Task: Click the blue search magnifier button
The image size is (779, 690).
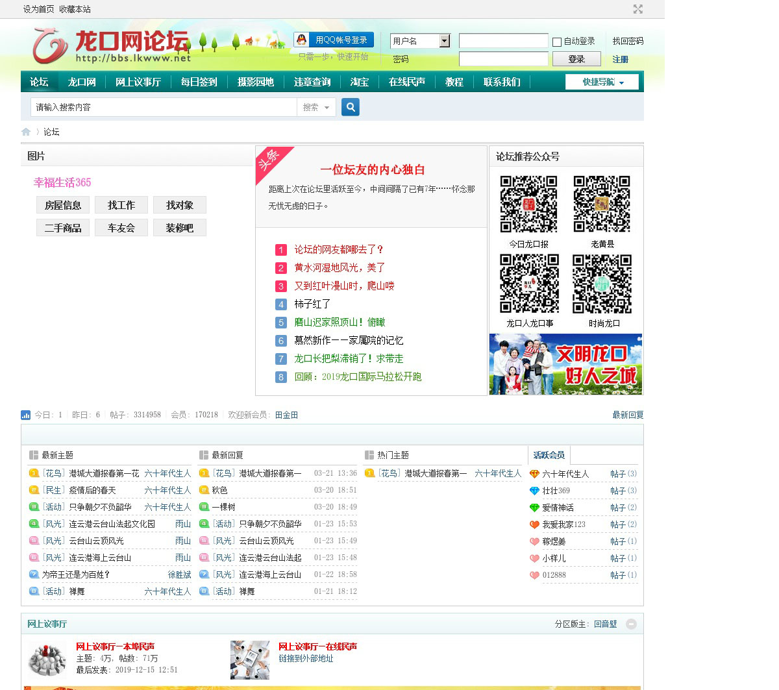Action: [351, 107]
